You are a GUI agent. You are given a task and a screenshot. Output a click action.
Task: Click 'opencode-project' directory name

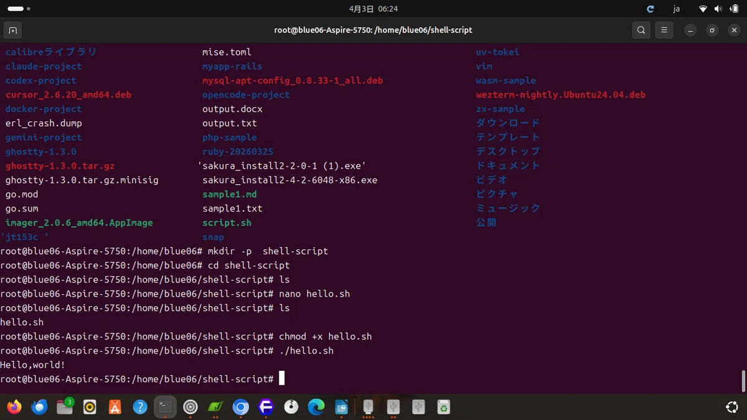[246, 95]
